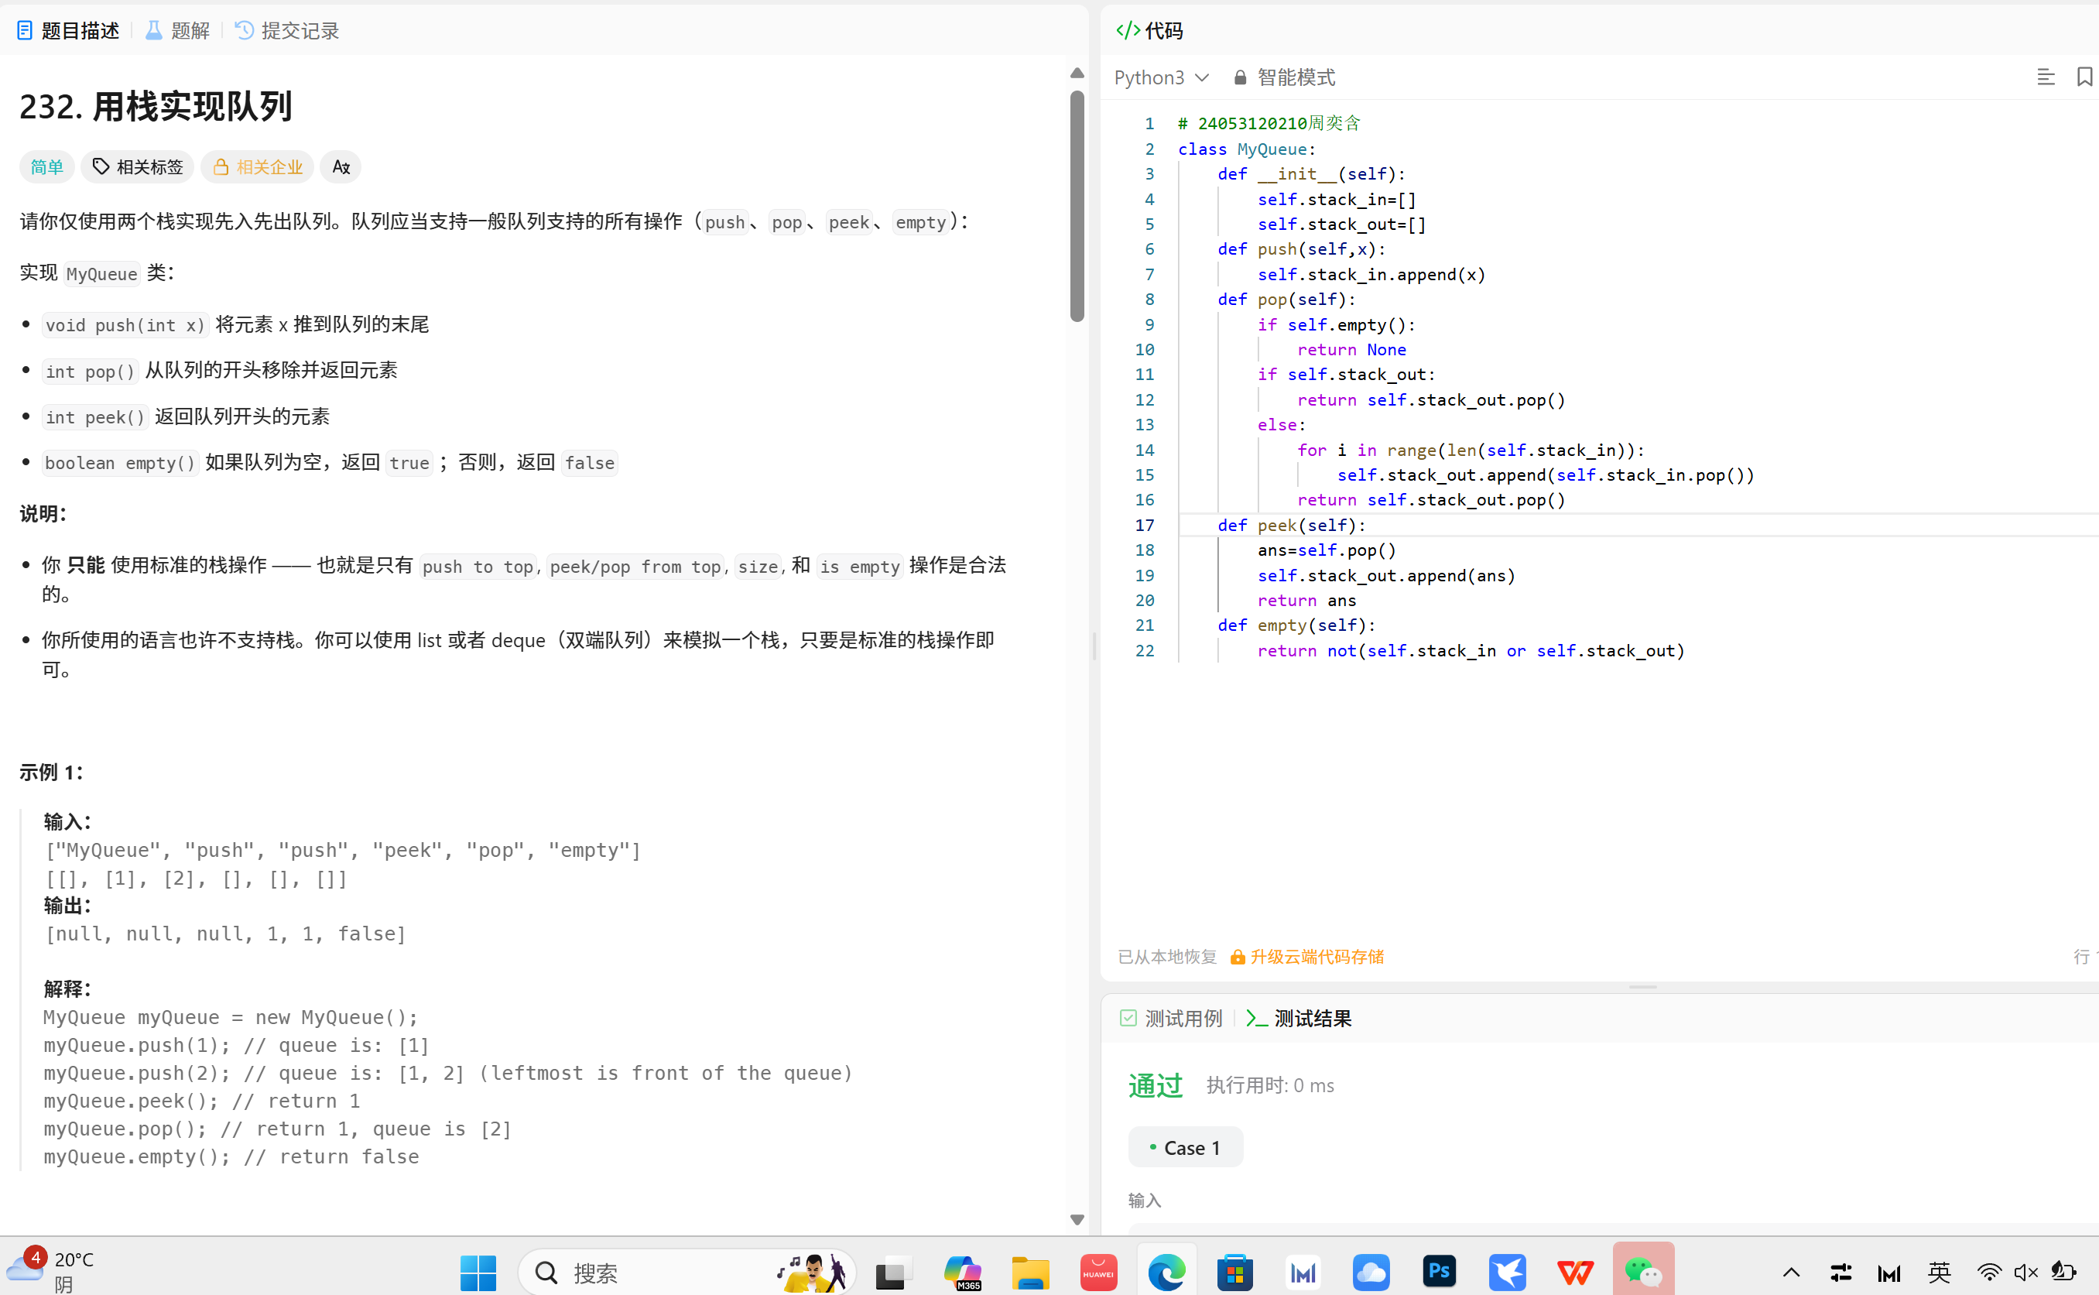The height and width of the screenshot is (1295, 2099).
Task: Expand the 相关标签 related tags
Action: [x=138, y=167]
